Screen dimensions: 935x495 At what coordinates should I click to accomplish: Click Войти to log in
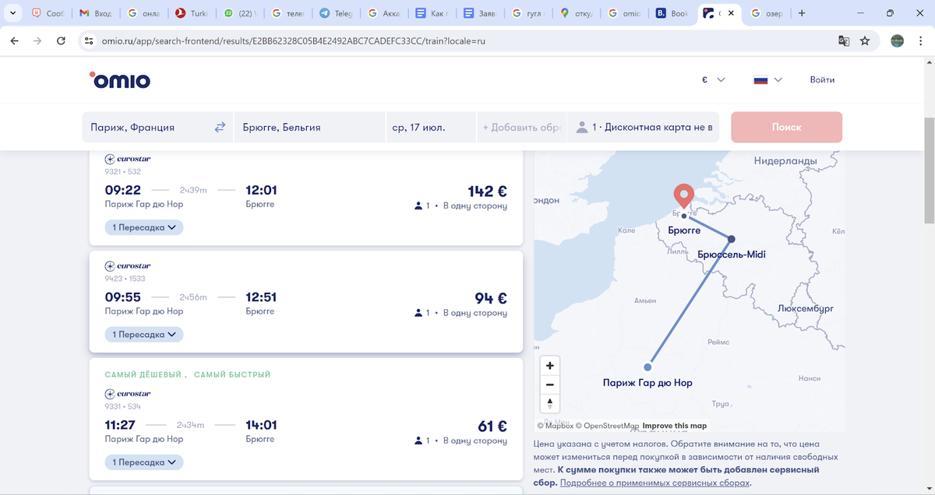point(822,79)
